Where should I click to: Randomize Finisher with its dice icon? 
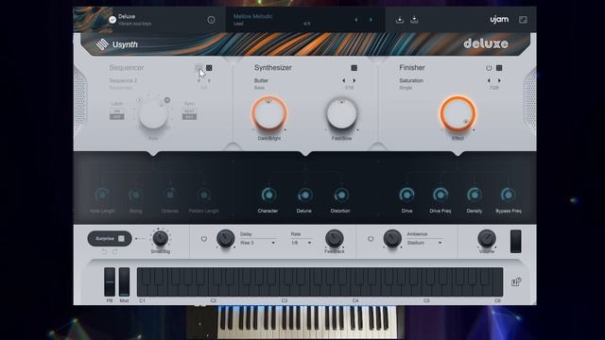[x=499, y=68]
